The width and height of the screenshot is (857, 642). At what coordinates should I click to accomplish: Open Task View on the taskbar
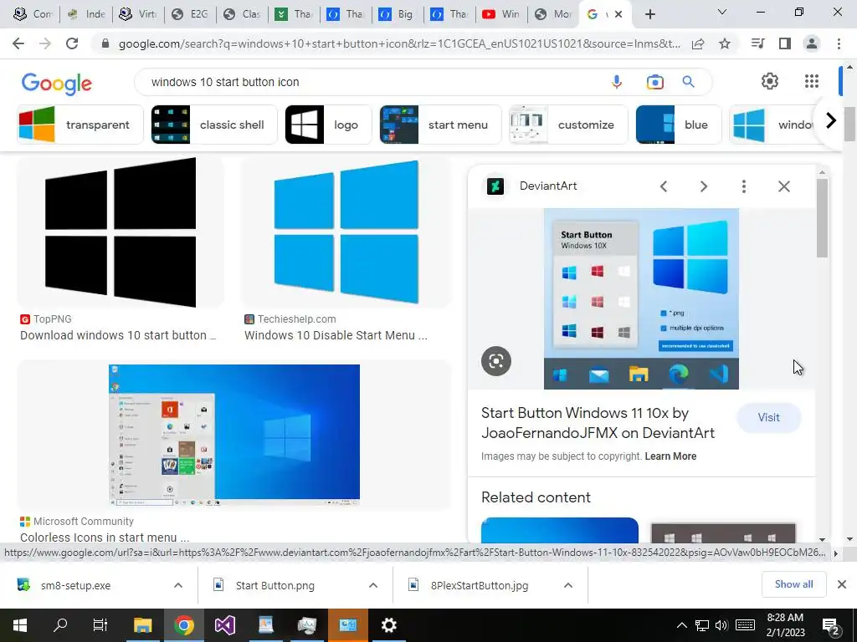pos(100,625)
